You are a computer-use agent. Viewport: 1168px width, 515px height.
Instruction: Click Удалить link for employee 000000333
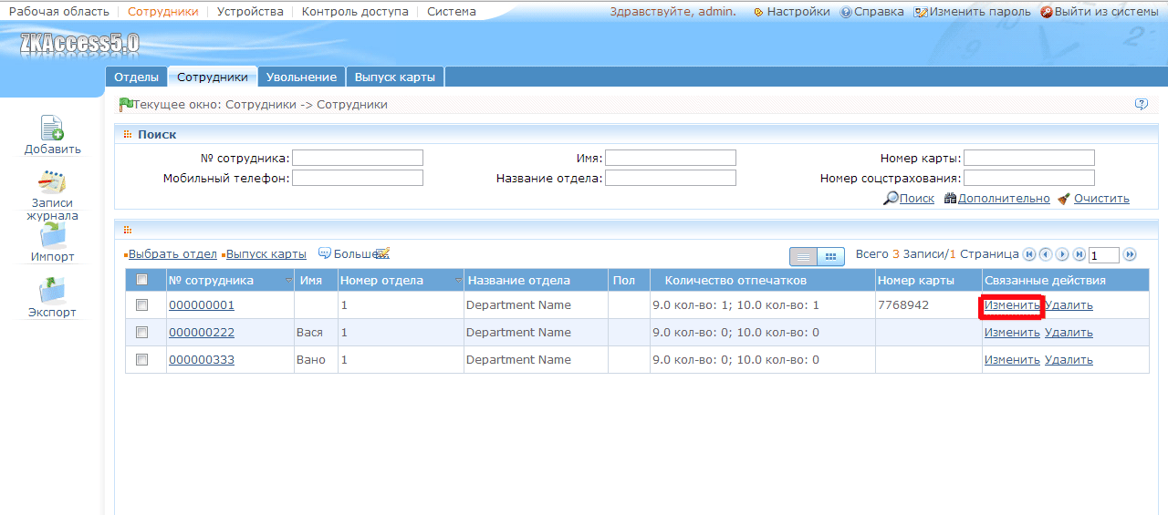pos(1069,360)
